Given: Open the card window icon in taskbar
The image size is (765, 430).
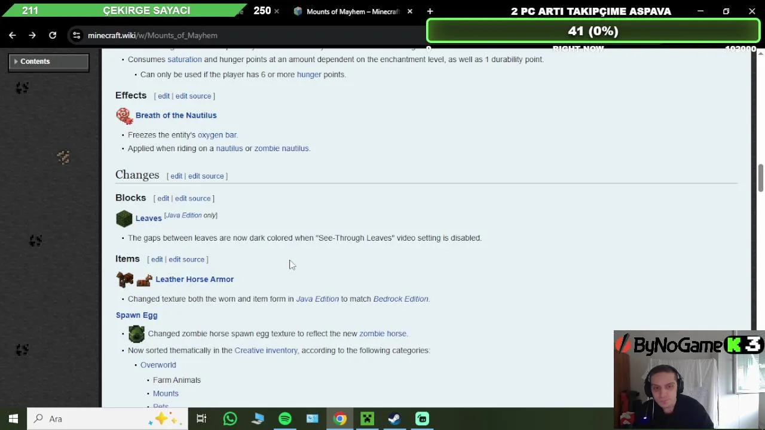Looking at the screenshot, I should pos(313,419).
